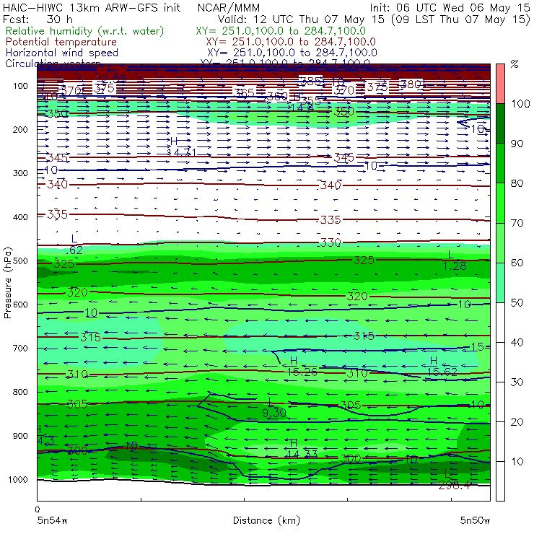Click the '(09 LST Thu 07 May 15)' text
The width and height of the screenshot is (534, 534).
pyautogui.click(x=460, y=19)
